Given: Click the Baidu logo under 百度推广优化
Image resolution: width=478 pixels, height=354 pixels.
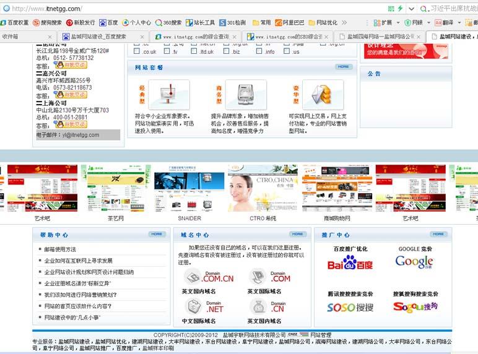Looking at the screenshot, I should [x=350, y=264].
